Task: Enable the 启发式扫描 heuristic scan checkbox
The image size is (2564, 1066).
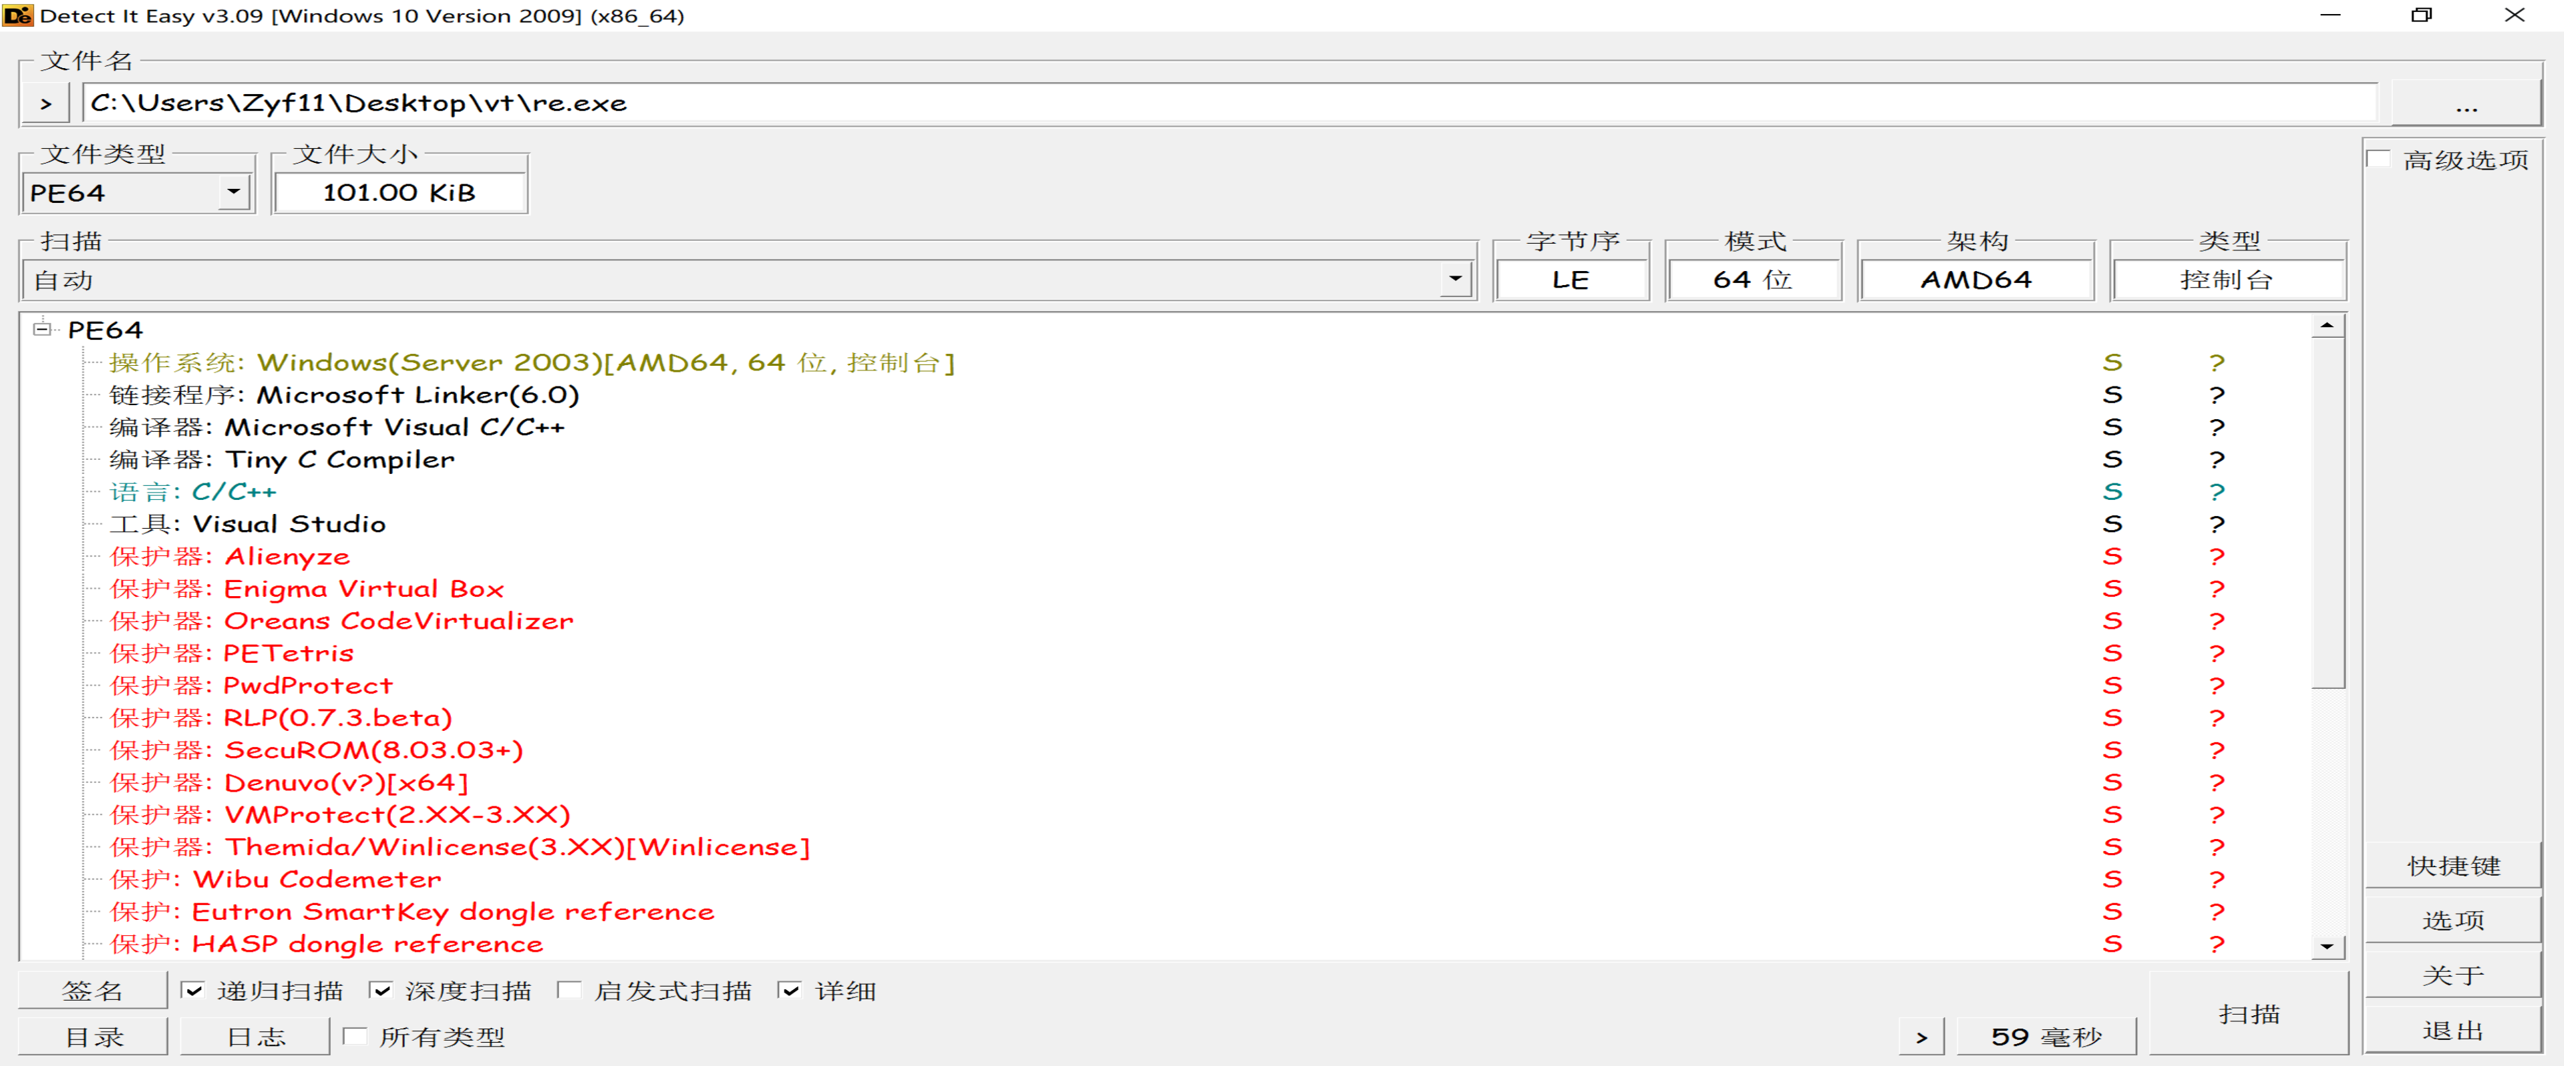Action: click(569, 991)
